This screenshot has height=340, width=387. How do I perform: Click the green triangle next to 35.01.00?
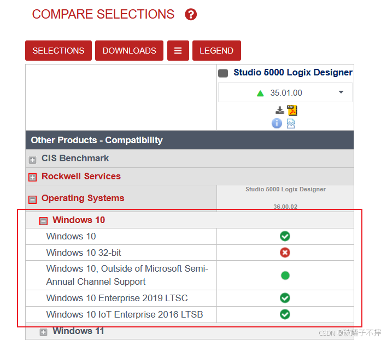pos(260,93)
